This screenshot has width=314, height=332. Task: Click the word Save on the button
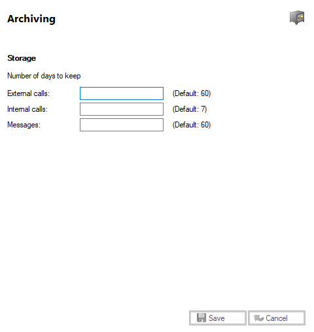click(x=217, y=318)
